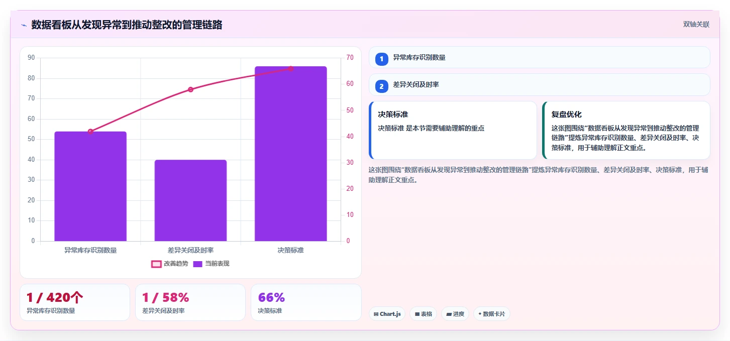
Task: Click trend line point above 差异关闭及时率
Action: click(190, 89)
